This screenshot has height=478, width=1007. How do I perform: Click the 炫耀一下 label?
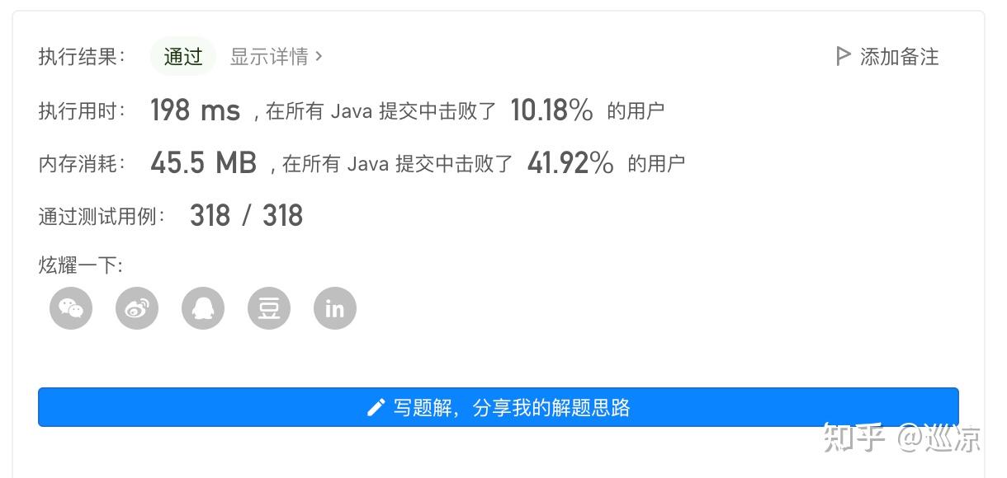click(81, 265)
